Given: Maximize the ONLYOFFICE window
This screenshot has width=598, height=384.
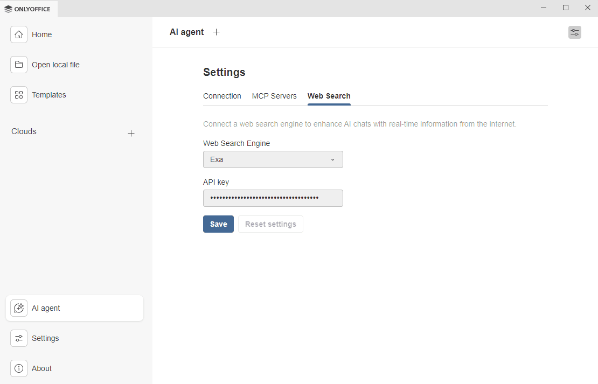Looking at the screenshot, I should pos(566,8).
